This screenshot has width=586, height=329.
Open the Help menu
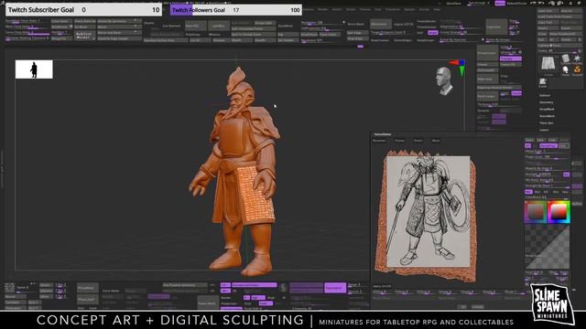(x=437, y=9)
